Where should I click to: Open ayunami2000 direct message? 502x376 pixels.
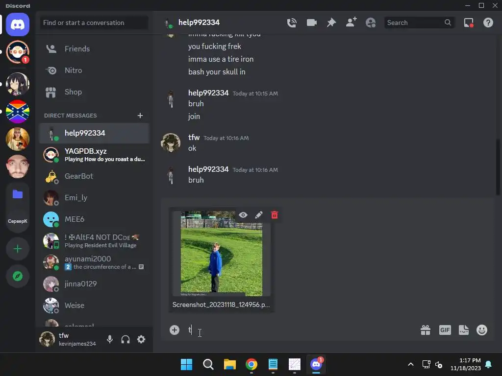tap(94, 262)
